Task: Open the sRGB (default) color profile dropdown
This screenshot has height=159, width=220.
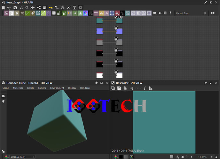Action: pyautogui.click(x=22, y=157)
